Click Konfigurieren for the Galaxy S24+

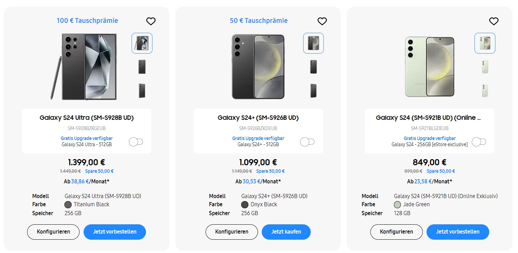(232, 232)
